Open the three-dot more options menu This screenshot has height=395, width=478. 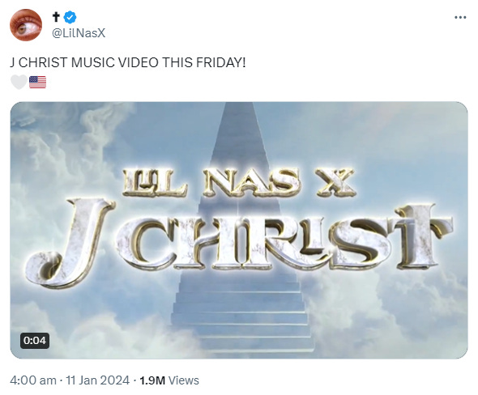460,17
